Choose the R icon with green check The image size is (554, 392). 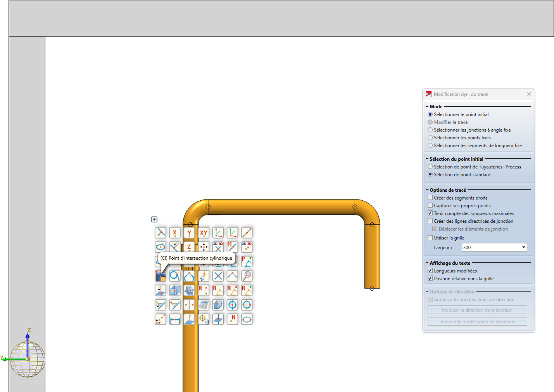coord(247,290)
